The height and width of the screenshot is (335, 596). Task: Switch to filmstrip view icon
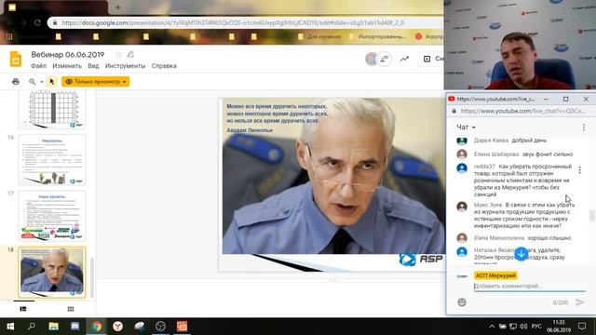pos(23,309)
